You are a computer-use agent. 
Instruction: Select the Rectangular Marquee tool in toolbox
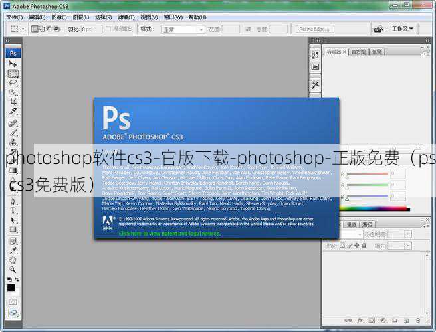pyautogui.click(x=13, y=73)
